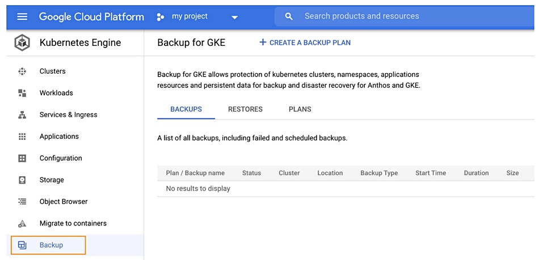Switch to the RESTORES tab
This screenshot has width=539, height=260.
click(x=245, y=109)
